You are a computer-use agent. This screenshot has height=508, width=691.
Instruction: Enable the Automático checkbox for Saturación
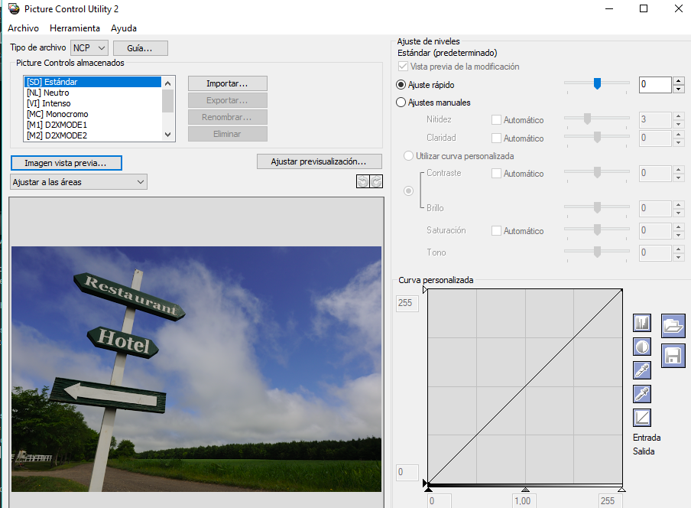(496, 230)
